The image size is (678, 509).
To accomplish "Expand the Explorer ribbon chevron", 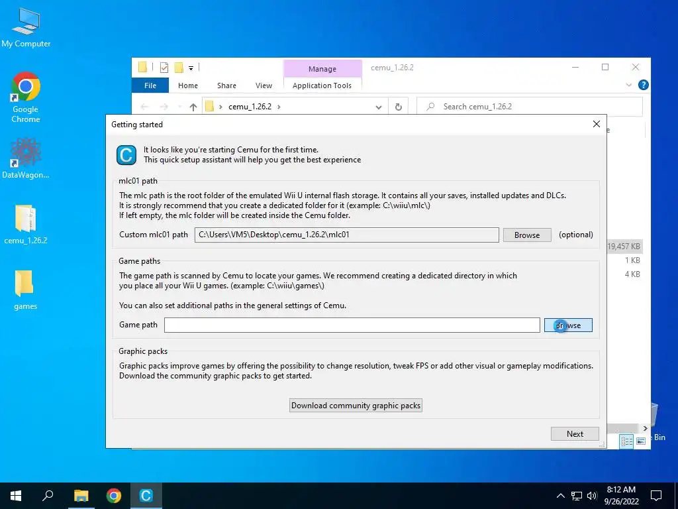I will (629, 85).
